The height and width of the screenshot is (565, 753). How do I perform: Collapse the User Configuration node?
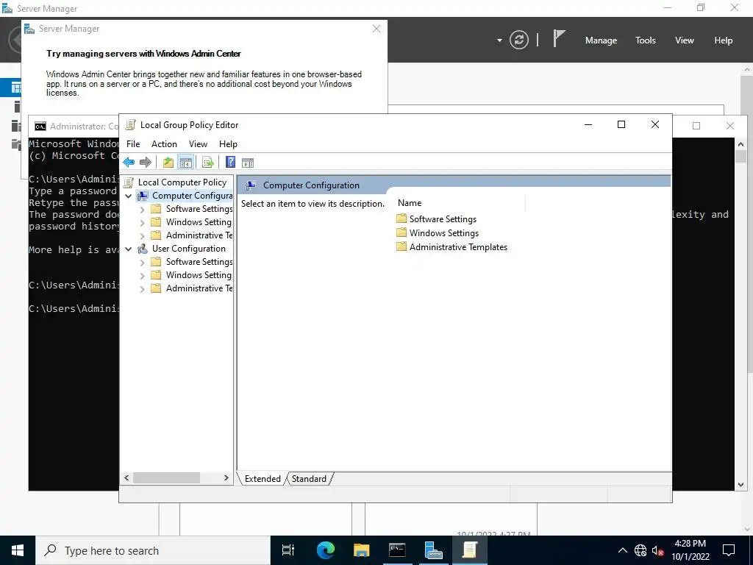[x=128, y=249]
